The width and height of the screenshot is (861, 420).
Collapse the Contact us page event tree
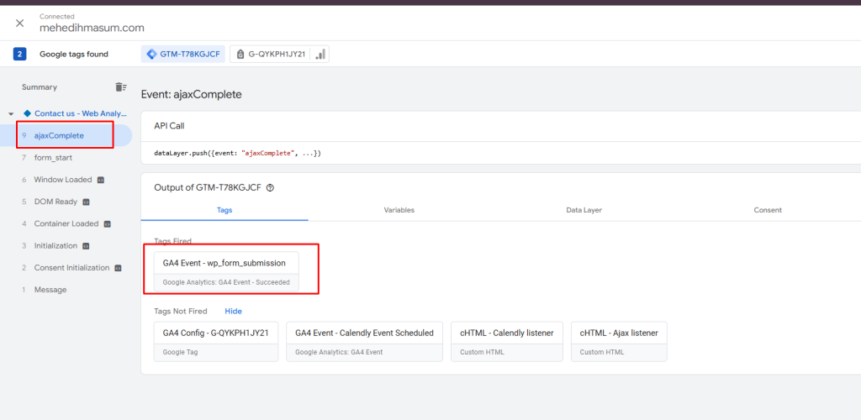11,113
